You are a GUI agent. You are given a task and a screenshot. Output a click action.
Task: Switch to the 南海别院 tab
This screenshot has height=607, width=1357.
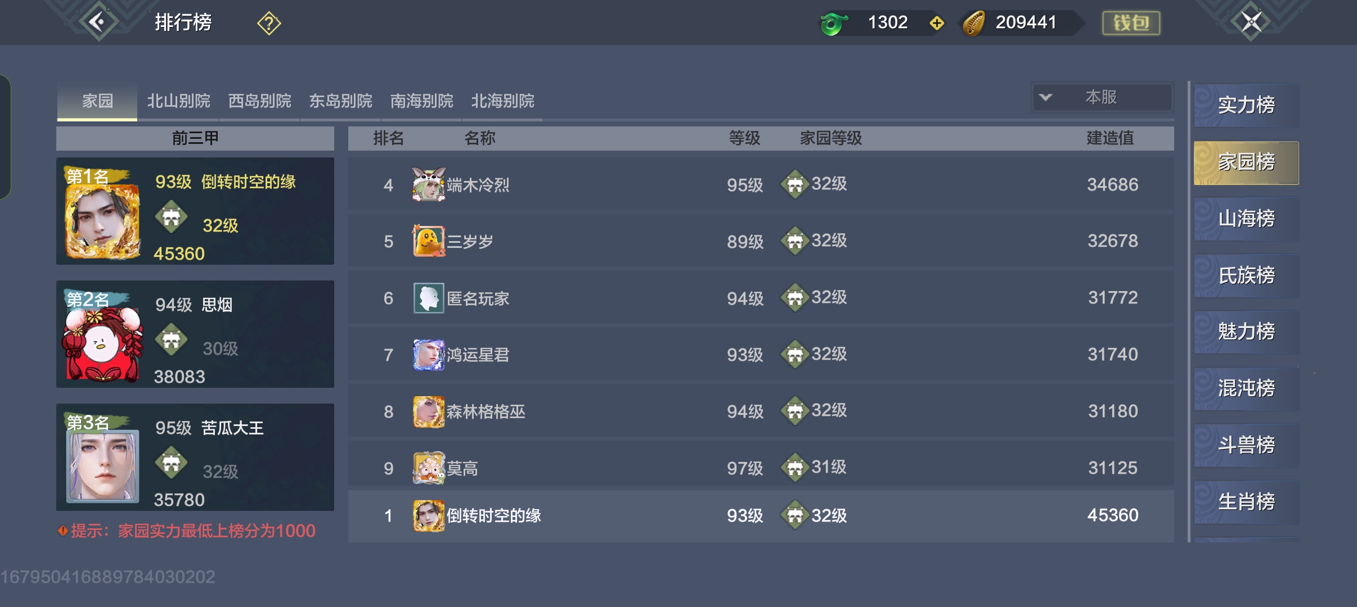421,101
